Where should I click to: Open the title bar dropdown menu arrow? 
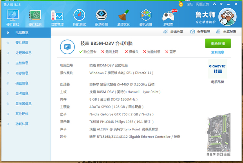coord(221,4)
